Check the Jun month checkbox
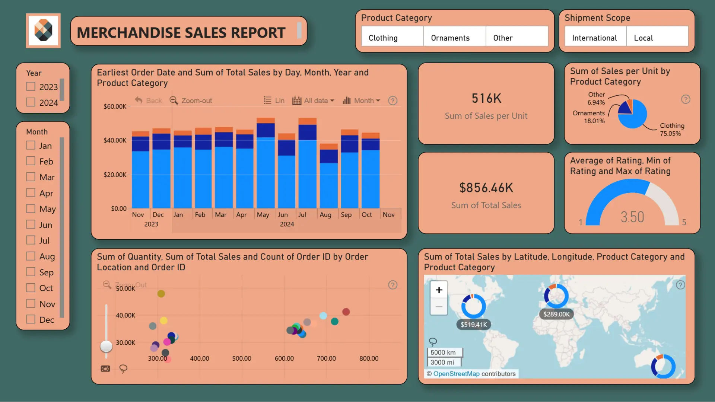Image resolution: width=715 pixels, height=402 pixels. [31, 224]
